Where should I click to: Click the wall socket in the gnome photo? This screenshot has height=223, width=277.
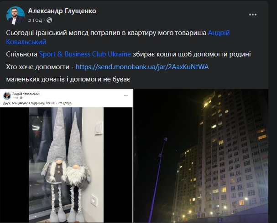click(x=94, y=200)
